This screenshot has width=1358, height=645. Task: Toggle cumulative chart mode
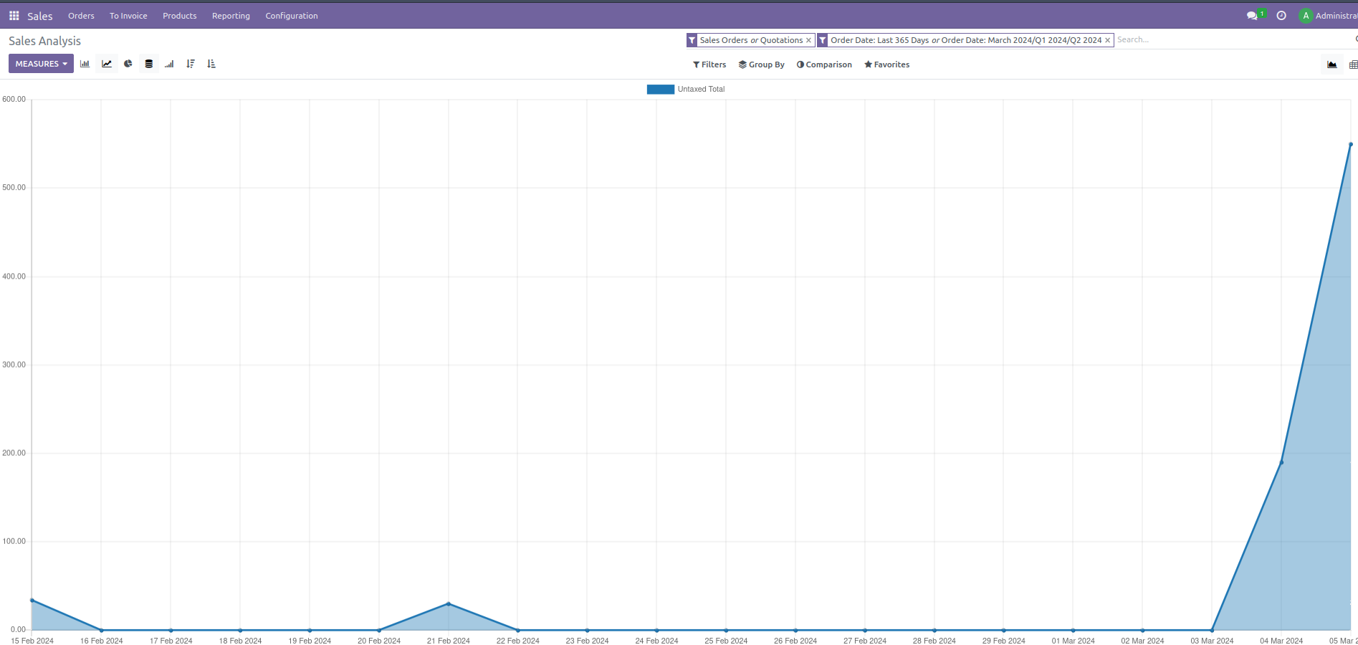point(169,64)
